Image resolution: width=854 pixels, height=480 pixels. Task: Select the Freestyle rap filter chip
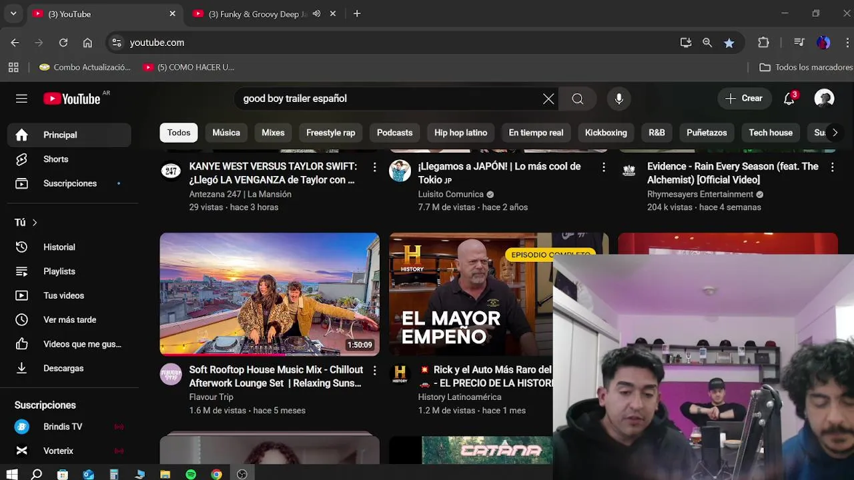pyautogui.click(x=331, y=133)
